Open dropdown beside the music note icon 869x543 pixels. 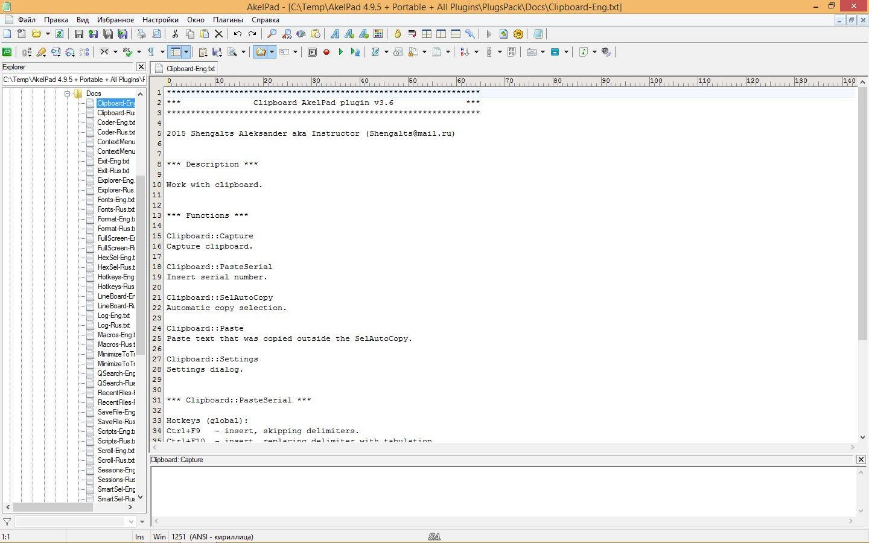[594, 52]
